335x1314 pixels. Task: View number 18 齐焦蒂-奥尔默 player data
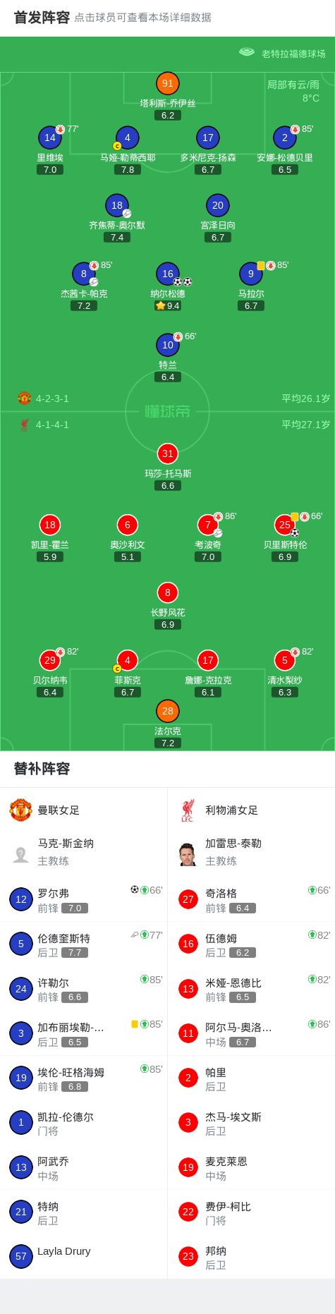pyautogui.click(x=117, y=205)
